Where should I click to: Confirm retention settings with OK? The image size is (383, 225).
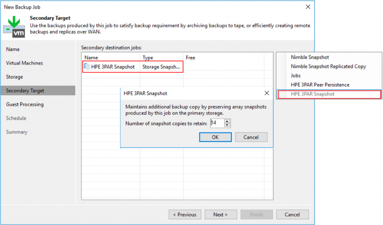(215, 137)
